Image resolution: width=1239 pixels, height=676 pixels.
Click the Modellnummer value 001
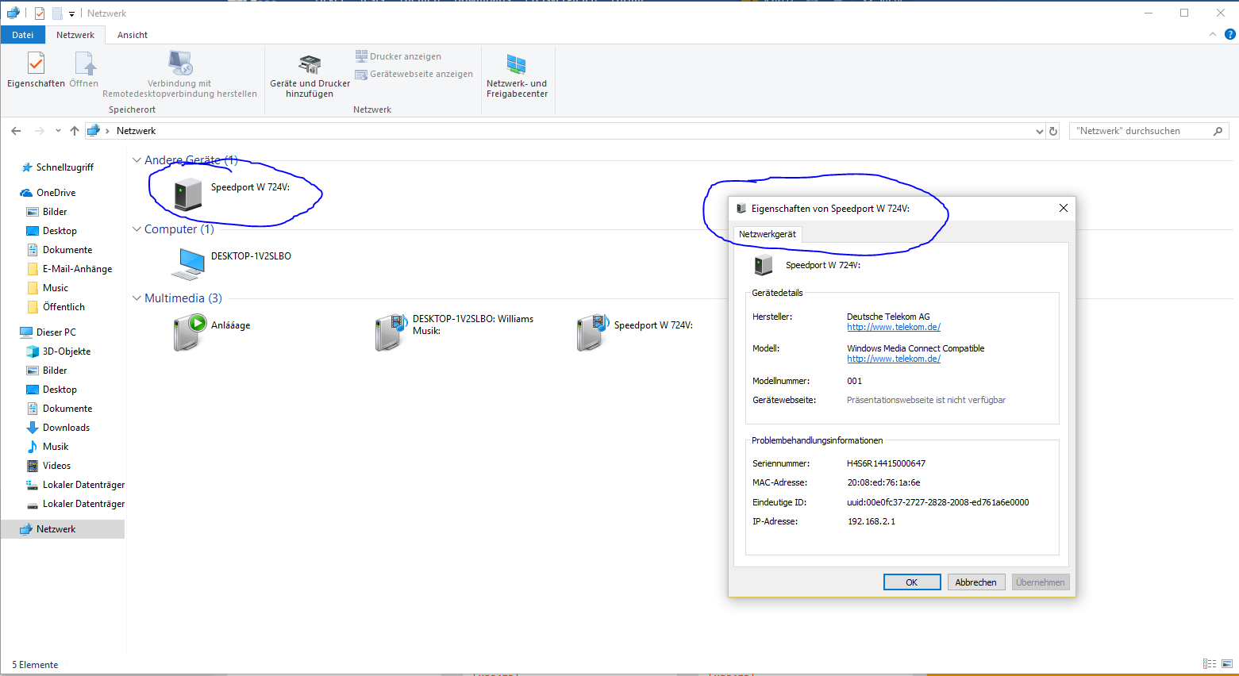(854, 381)
